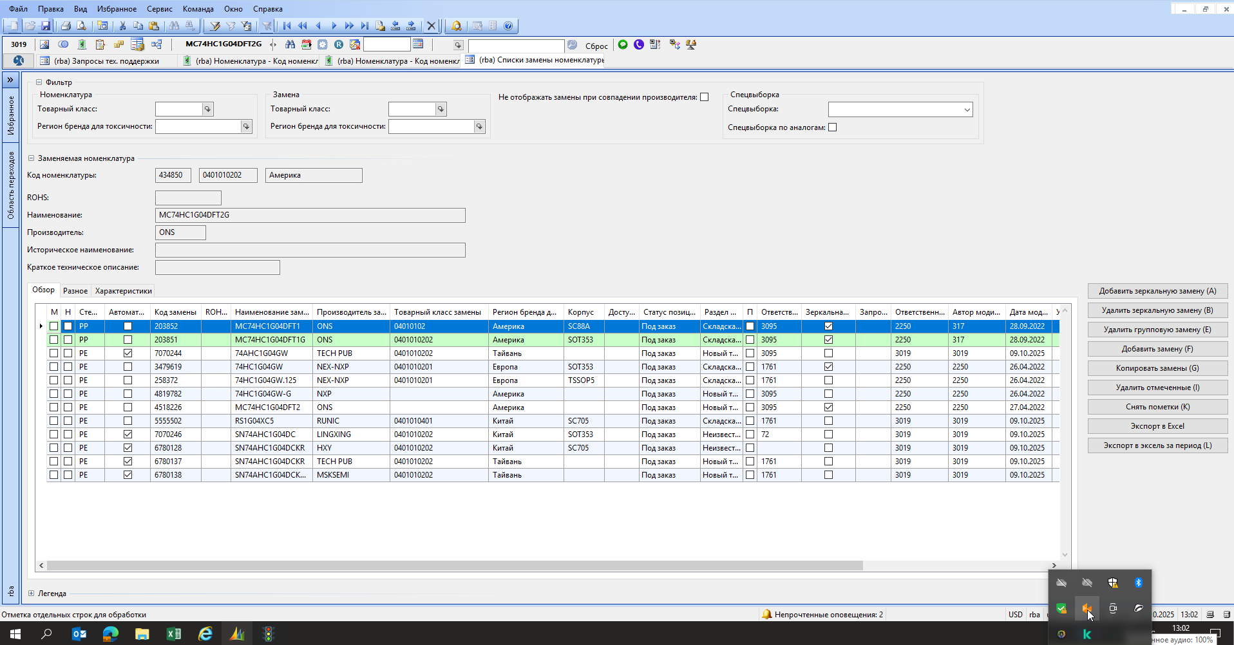
Task: Toggle 'Спецвыборка по аналогам' checkbox
Action: tap(833, 127)
